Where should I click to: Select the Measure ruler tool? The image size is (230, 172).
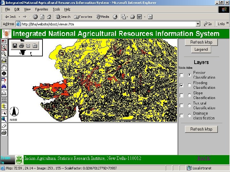pyautogui.click(x=4, y=93)
